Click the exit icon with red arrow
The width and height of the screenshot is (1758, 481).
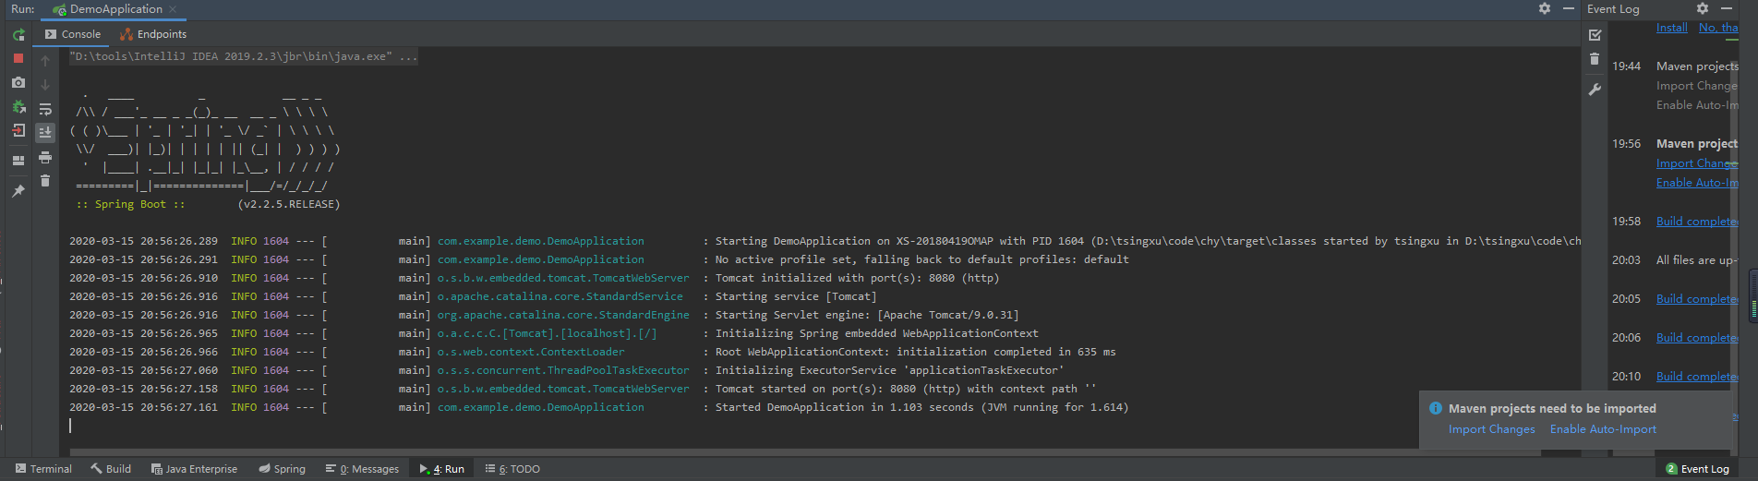pyautogui.click(x=18, y=131)
